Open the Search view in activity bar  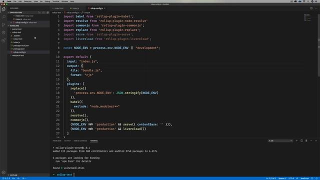click(x=3, y=17)
